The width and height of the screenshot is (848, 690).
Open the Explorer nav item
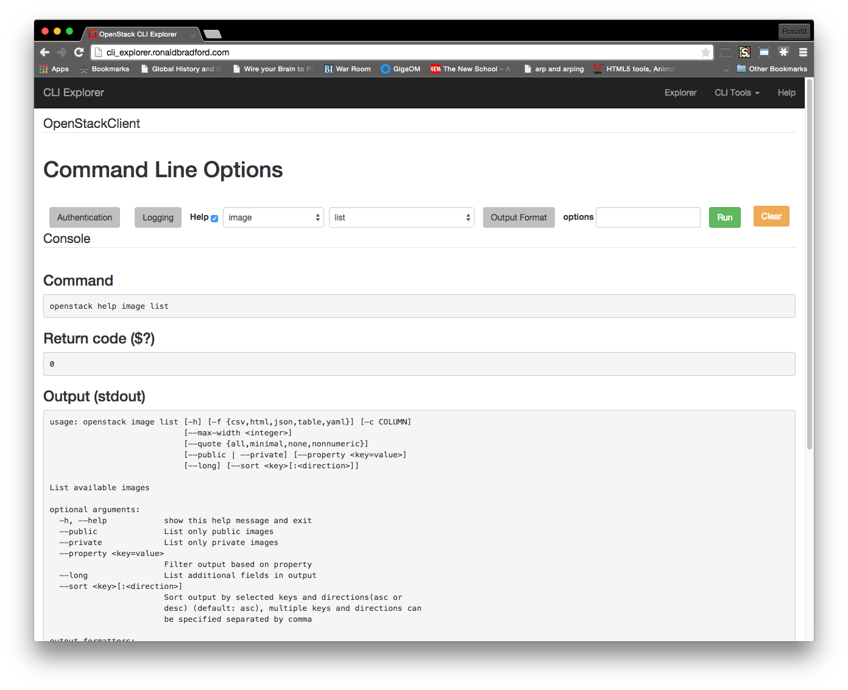tap(680, 93)
